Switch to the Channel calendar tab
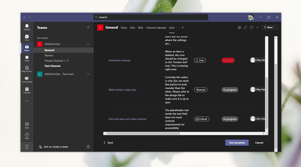This screenshot has width=301, height=167. (156, 28)
